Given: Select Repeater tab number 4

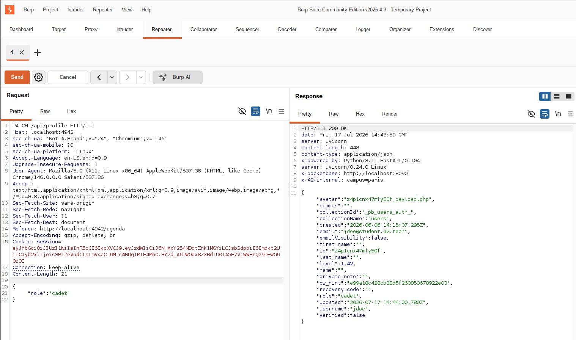Looking at the screenshot, I should (x=12, y=52).
